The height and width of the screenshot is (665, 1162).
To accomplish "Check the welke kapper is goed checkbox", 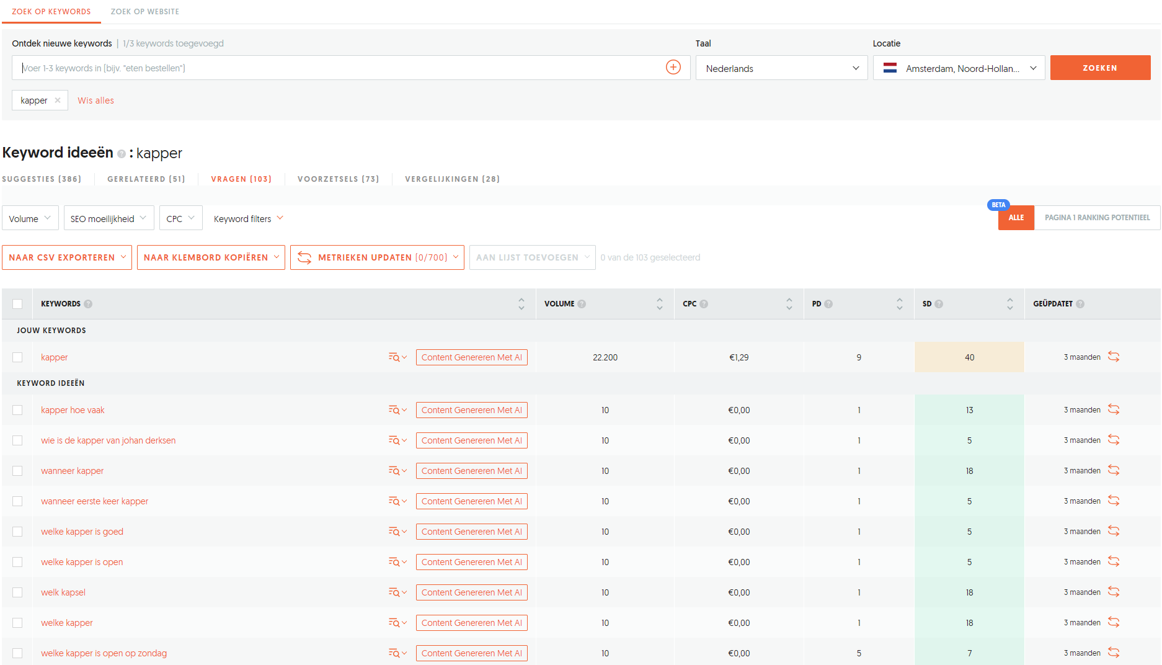I will click(17, 532).
